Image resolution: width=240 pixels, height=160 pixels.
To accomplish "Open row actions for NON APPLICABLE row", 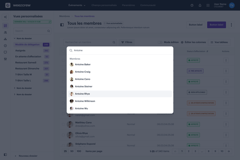I will 226,92.
